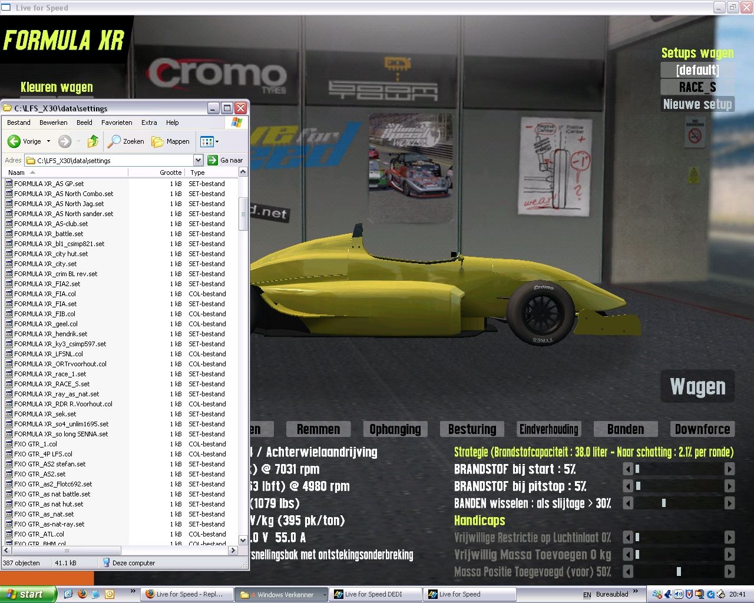Adjust the BRANDSTOF bij start slider
This screenshot has width=754, height=603.
[x=679, y=469]
